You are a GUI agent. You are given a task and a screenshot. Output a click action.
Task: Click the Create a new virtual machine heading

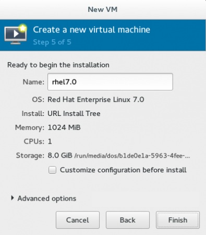92,30
